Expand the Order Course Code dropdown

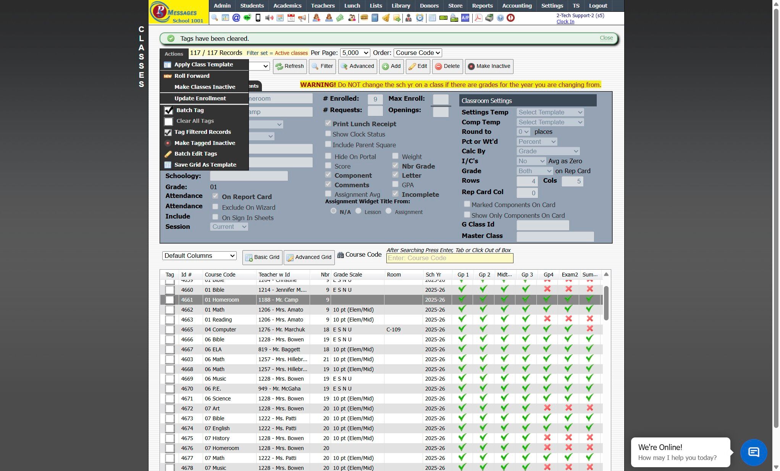[x=418, y=53]
